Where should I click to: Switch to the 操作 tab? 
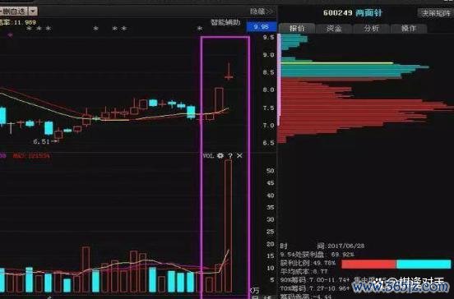(x=409, y=28)
